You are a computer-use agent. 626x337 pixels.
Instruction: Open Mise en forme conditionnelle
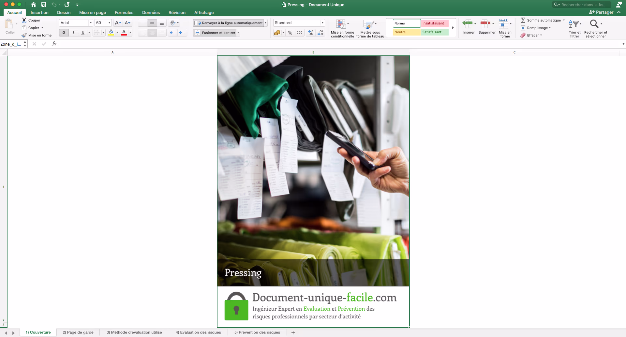coord(342,28)
